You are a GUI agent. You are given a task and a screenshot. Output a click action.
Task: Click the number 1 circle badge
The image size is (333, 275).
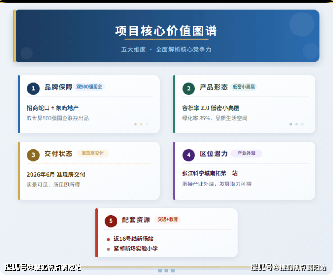pyautogui.click(x=33, y=89)
